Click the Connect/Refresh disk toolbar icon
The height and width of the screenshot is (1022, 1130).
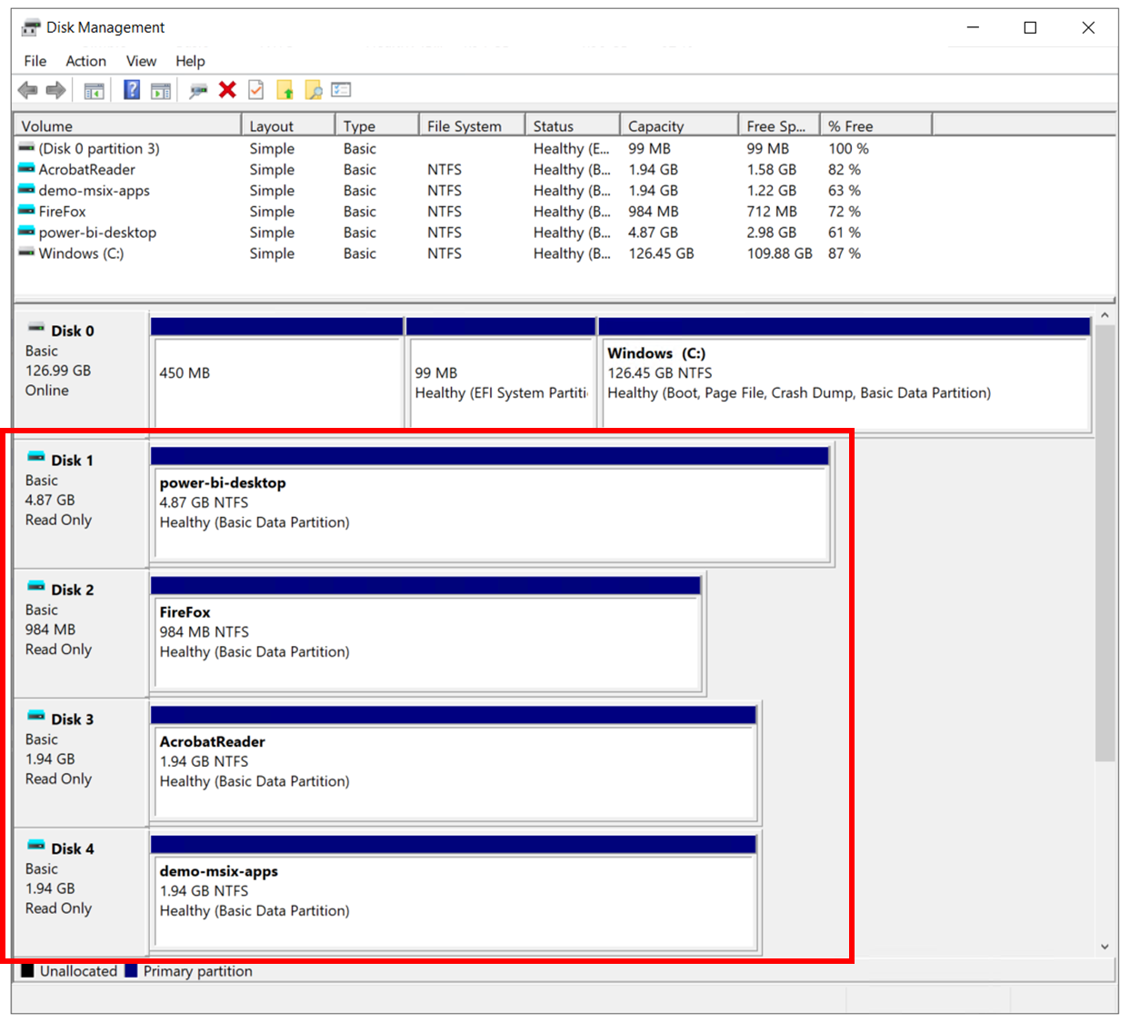(198, 90)
